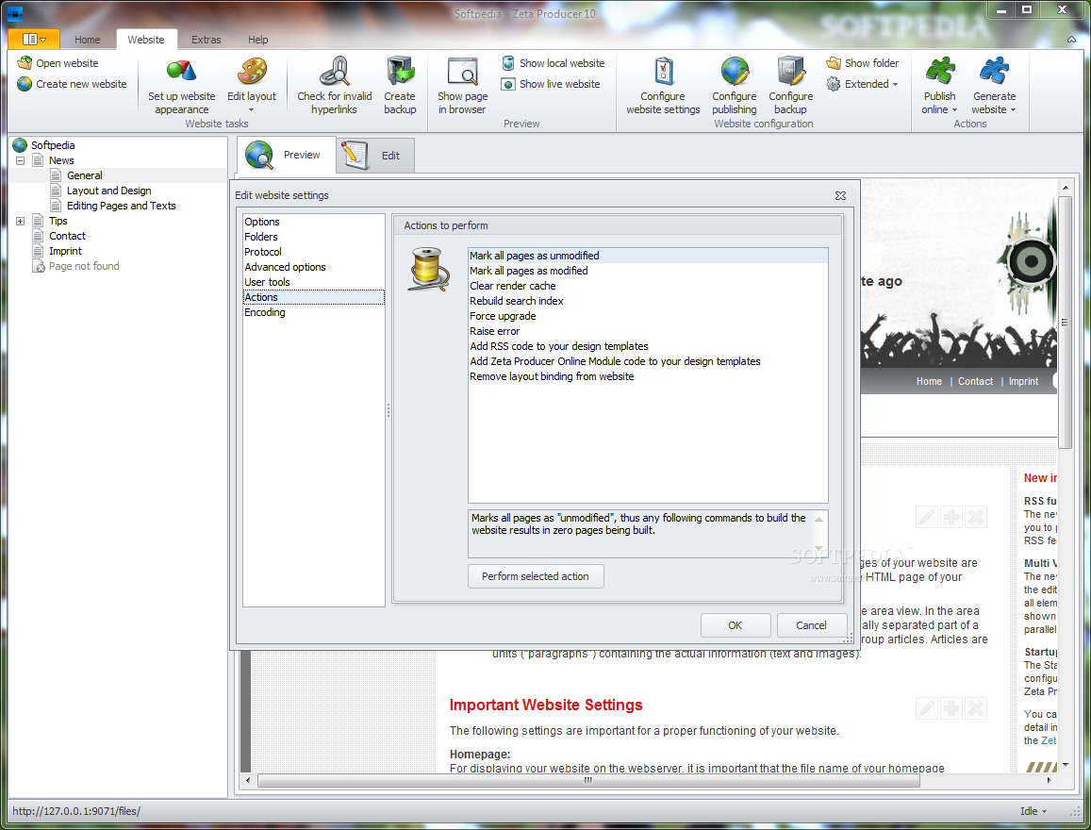Collapse the News tree node
Image resolution: width=1091 pixels, height=830 pixels.
click(20, 160)
